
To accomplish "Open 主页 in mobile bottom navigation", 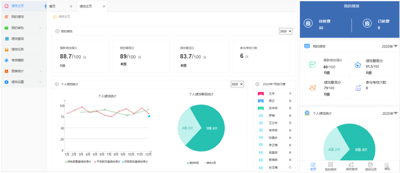I will coord(313,167).
